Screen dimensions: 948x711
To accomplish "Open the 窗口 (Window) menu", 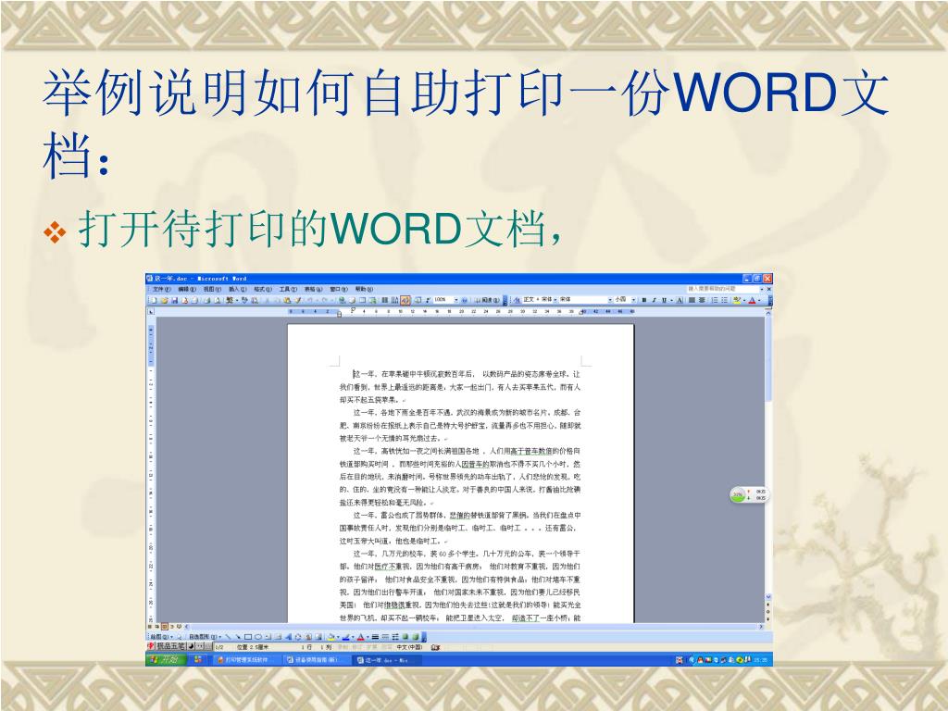I will tap(339, 289).
